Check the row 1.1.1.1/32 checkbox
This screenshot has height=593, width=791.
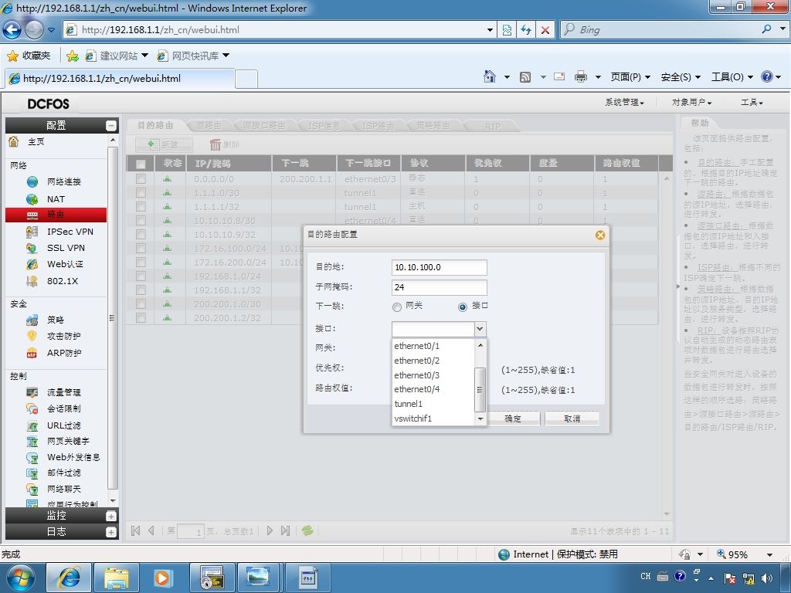click(x=141, y=207)
